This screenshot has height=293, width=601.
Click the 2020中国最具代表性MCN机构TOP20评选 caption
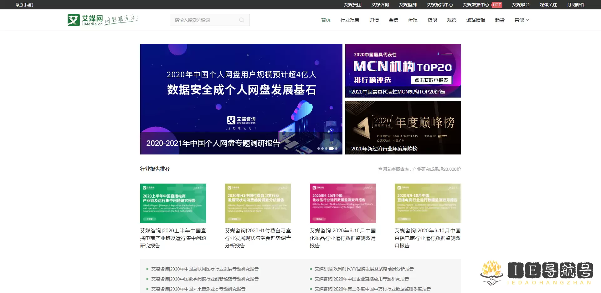pos(398,92)
